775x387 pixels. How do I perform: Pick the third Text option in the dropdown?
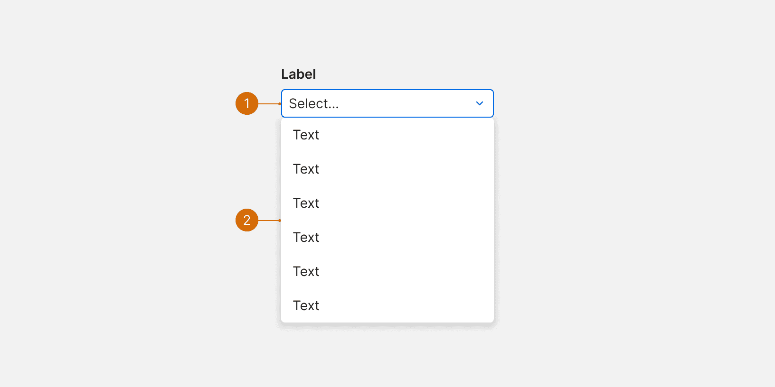coord(306,203)
